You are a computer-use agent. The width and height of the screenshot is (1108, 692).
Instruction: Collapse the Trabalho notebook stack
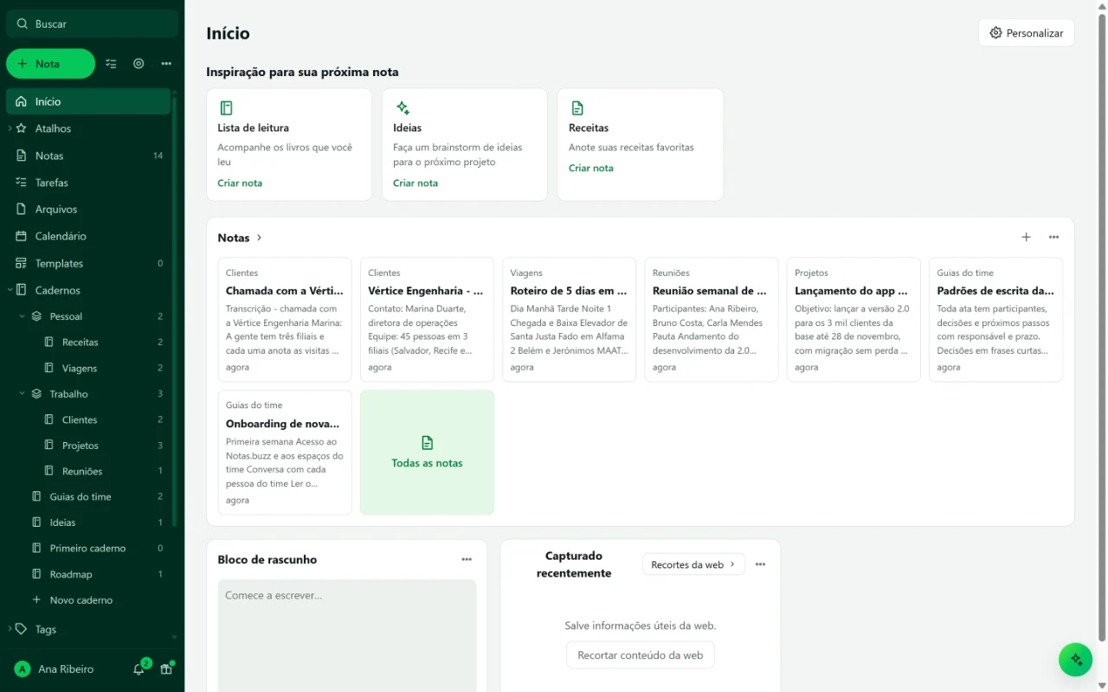coord(23,394)
